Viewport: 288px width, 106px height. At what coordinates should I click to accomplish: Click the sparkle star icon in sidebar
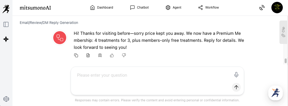point(6,39)
